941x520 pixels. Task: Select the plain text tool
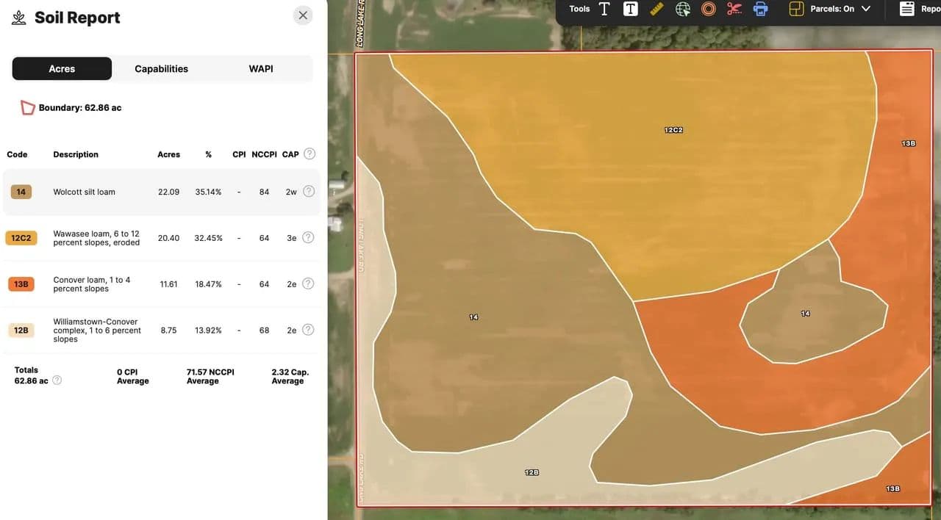click(604, 9)
